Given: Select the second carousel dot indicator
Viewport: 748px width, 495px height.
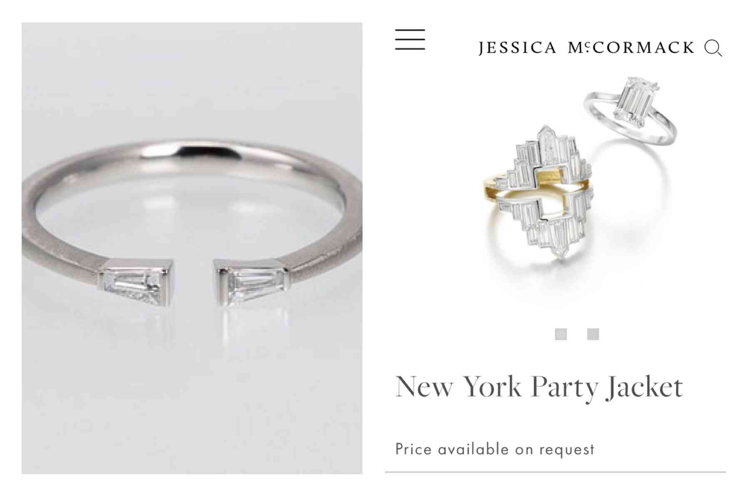Looking at the screenshot, I should click(x=593, y=334).
